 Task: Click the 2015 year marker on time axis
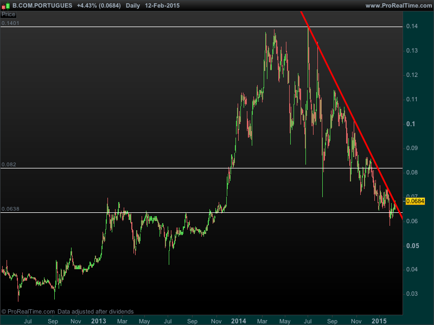(x=379, y=321)
